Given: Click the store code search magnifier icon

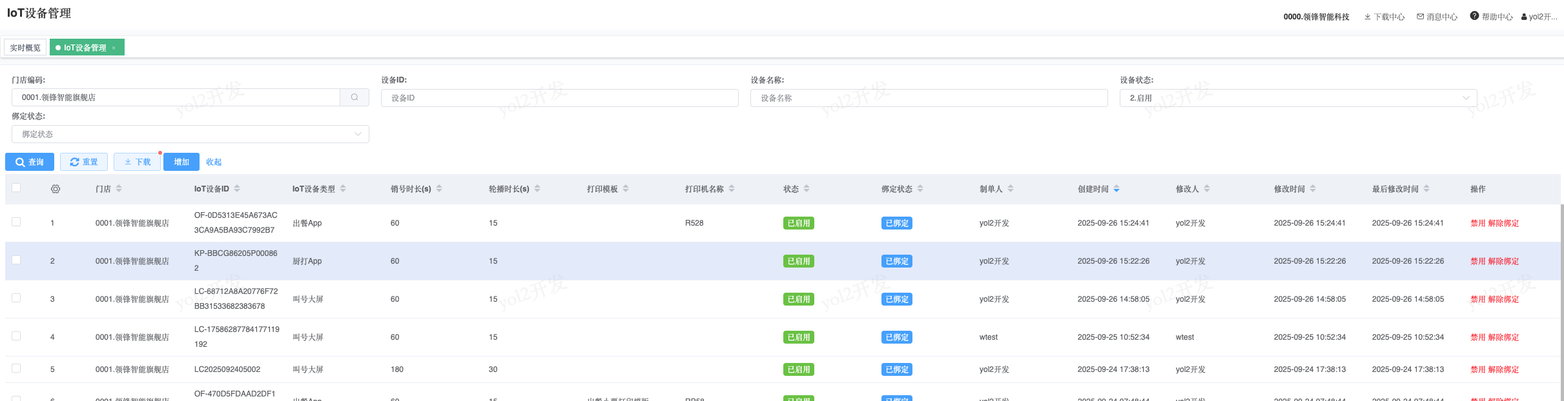Looking at the screenshot, I should (x=354, y=97).
